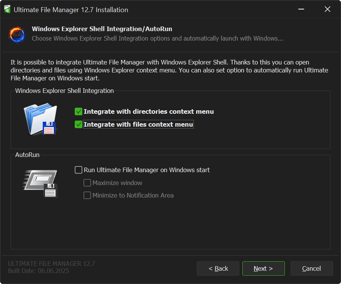Tick the Maximize window checkbox
341x284 pixels.
(87, 183)
